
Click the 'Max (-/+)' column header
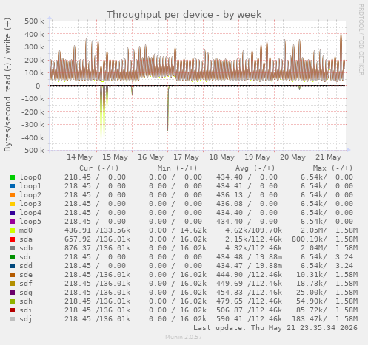(332, 168)
